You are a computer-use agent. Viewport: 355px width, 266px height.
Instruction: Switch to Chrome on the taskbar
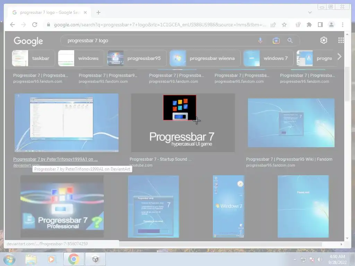click(x=74, y=259)
